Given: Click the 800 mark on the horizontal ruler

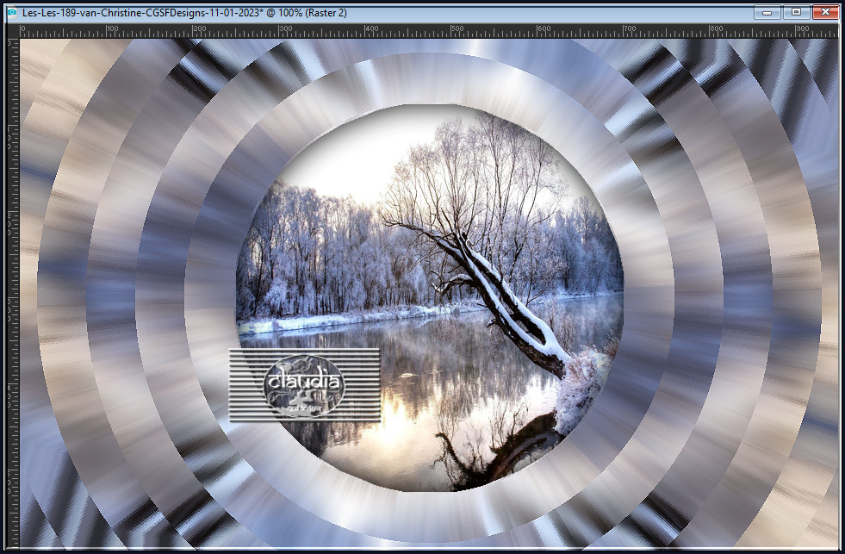Looking at the screenshot, I should [716, 28].
